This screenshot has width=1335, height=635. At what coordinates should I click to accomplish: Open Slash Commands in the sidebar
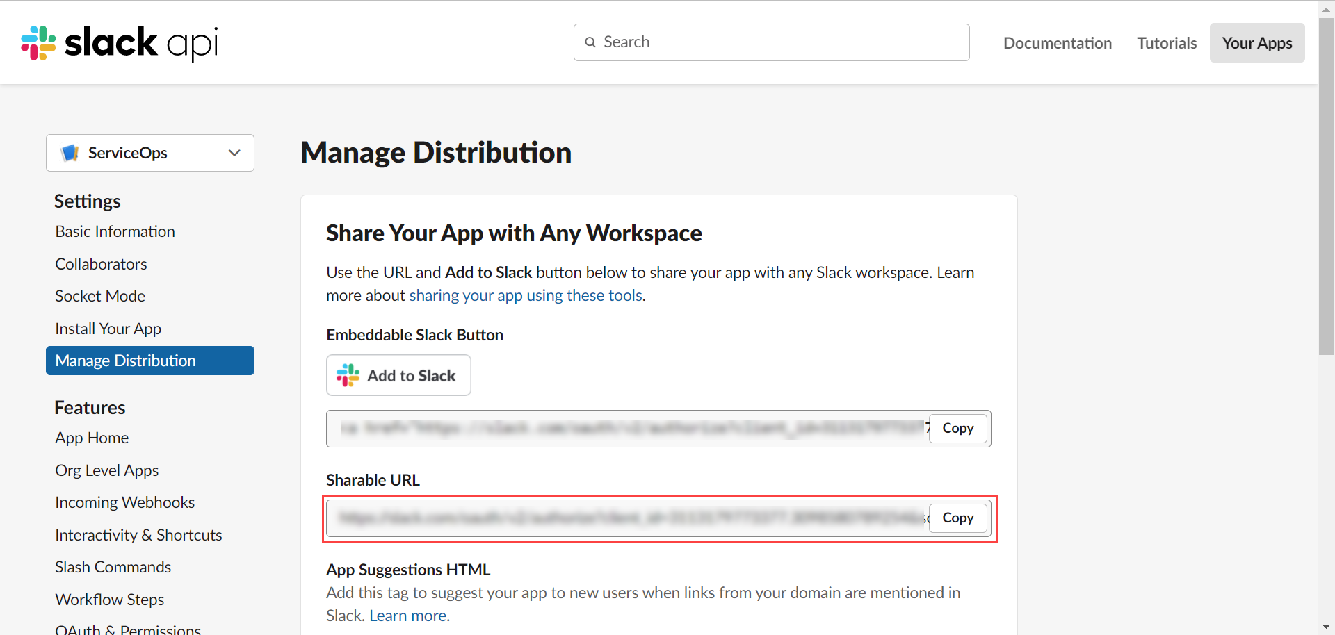click(x=113, y=567)
